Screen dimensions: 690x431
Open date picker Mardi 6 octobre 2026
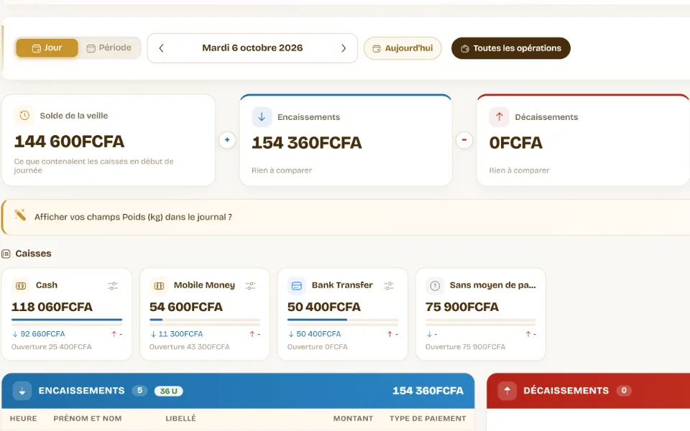tap(252, 48)
